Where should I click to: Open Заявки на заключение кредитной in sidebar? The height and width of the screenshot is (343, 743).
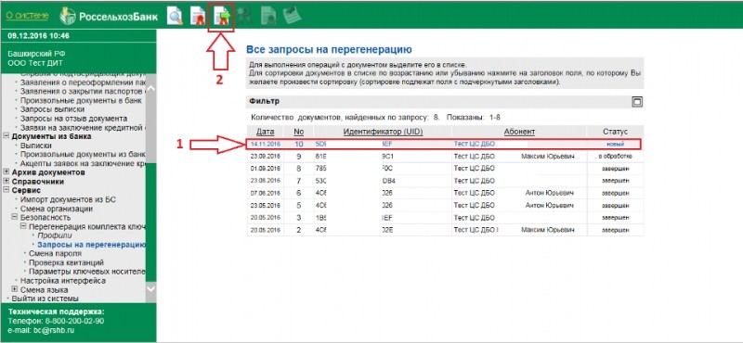(x=83, y=127)
